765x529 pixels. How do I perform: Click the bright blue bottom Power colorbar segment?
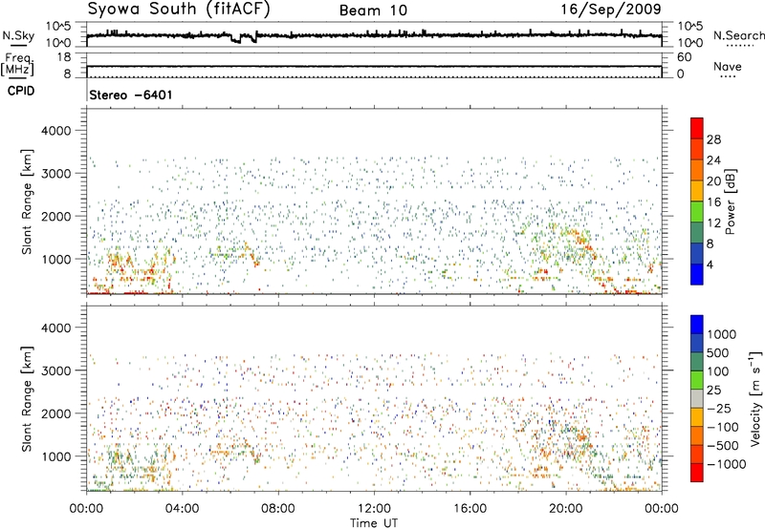point(697,274)
